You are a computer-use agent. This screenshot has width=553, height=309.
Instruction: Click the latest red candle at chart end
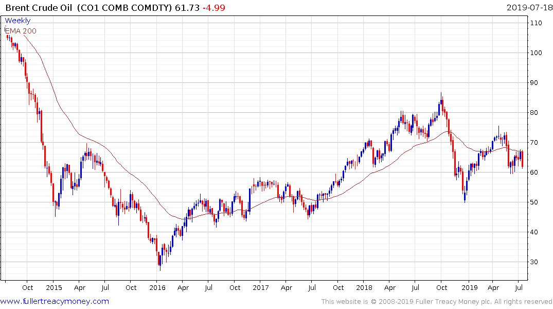pyautogui.click(x=522, y=159)
